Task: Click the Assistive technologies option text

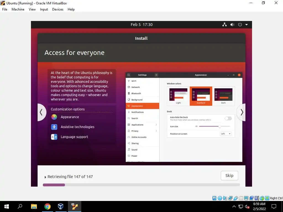Action: click(x=77, y=127)
